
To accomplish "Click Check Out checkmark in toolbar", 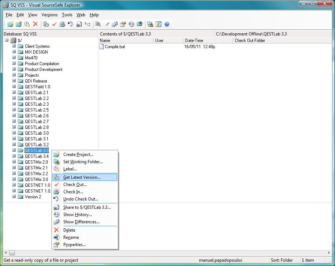I will click(x=54, y=24).
